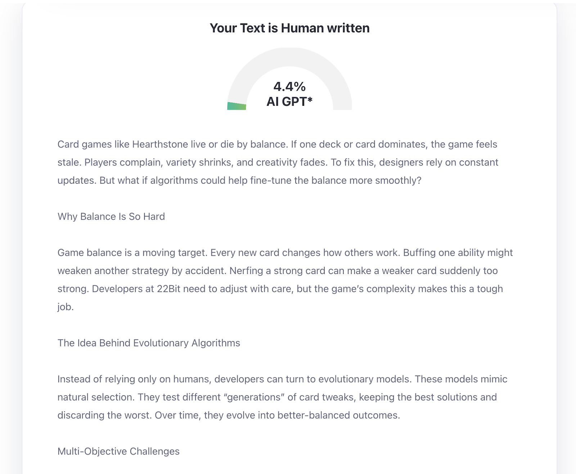Click the "Your Text is Human written" heading

(x=289, y=28)
